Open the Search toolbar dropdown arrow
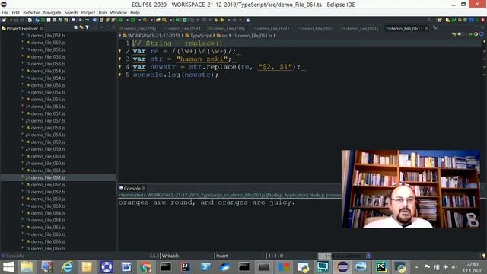 pyautogui.click(x=170, y=20)
